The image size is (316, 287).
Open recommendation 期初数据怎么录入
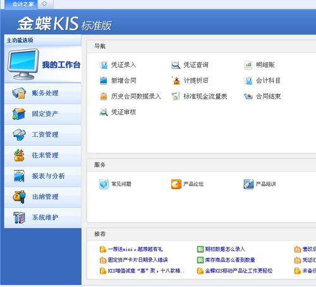(225, 249)
